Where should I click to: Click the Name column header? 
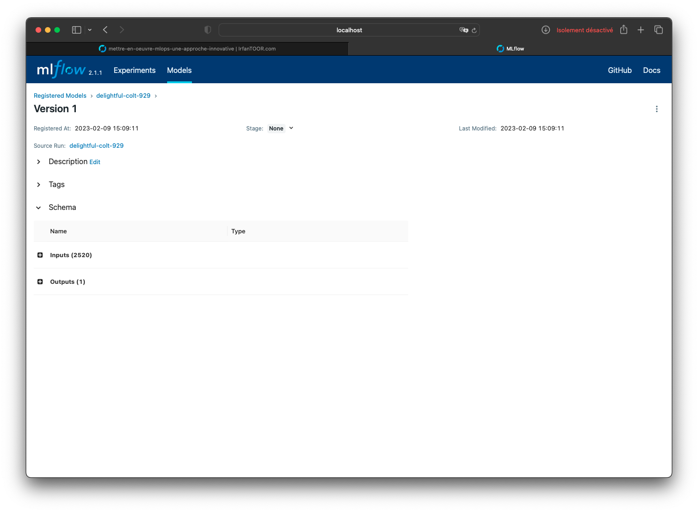(59, 231)
